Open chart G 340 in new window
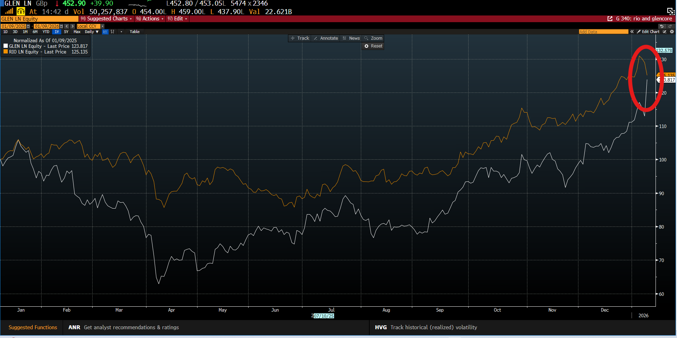The height and width of the screenshot is (338, 677). pyautogui.click(x=610, y=19)
